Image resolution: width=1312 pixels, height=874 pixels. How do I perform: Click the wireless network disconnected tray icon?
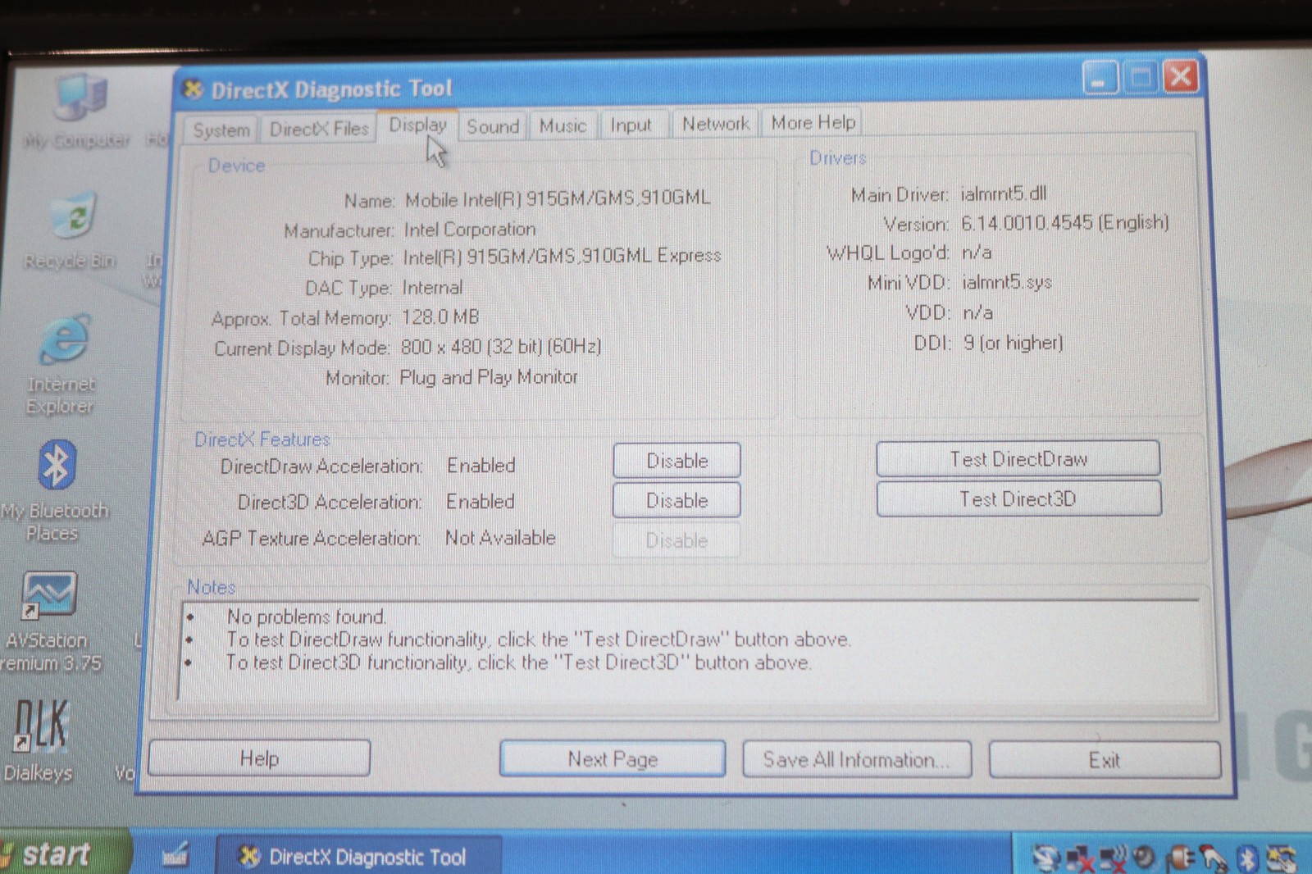1113,858
